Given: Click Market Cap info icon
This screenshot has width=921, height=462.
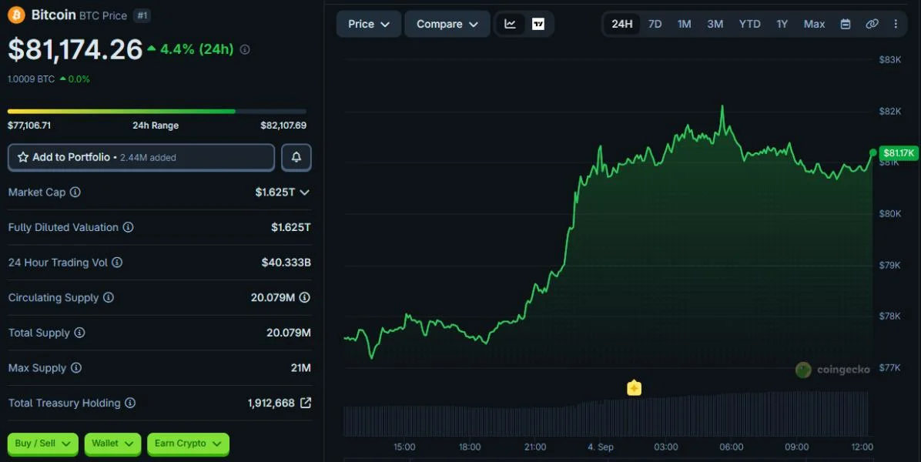Looking at the screenshot, I should tap(75, 192).
